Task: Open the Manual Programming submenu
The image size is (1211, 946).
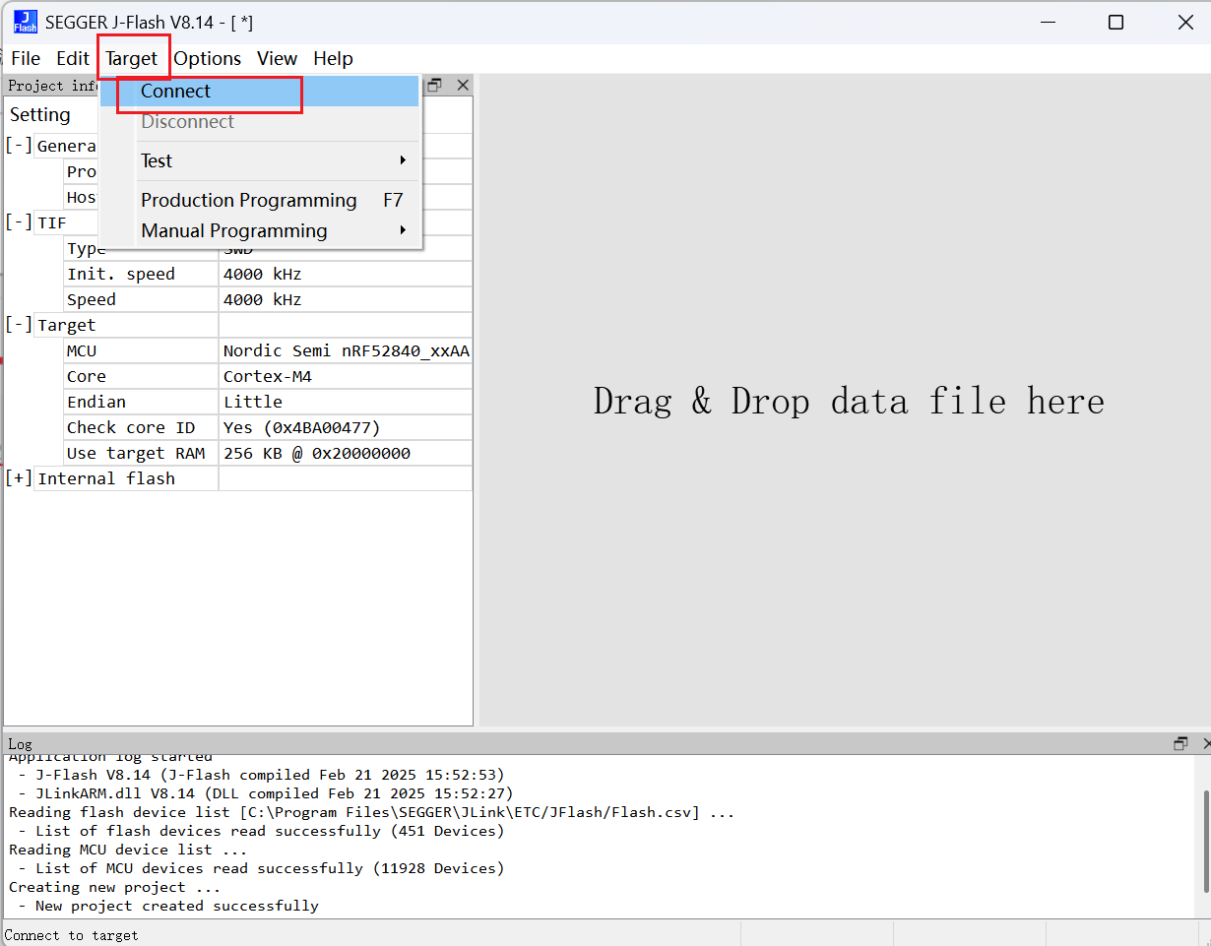Action: [262, 230]
